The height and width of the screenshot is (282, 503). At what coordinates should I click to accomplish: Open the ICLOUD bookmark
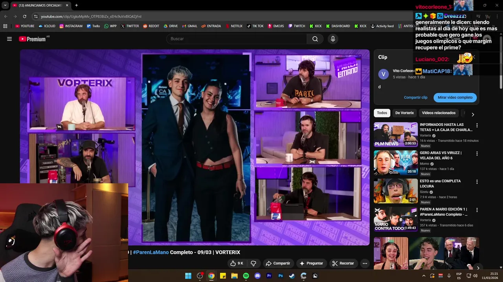tap(47, 26)
